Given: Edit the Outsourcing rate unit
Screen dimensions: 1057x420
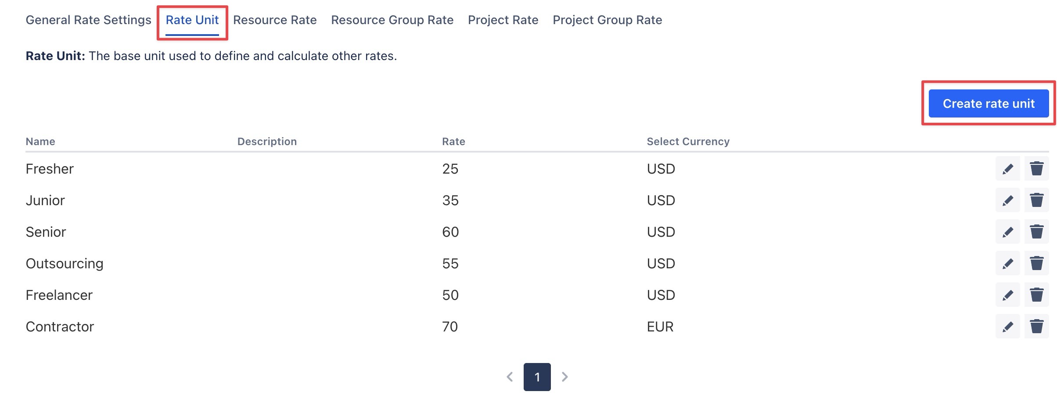Looking at the screenshot, I should tap(1007, 263).
